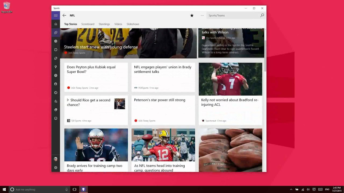Click the footballs pile photo thumbnail
The width and height of the screenshot is (344, 193).
pos(230,150)
